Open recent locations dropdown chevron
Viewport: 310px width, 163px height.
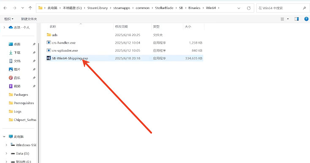click(22, 8)
